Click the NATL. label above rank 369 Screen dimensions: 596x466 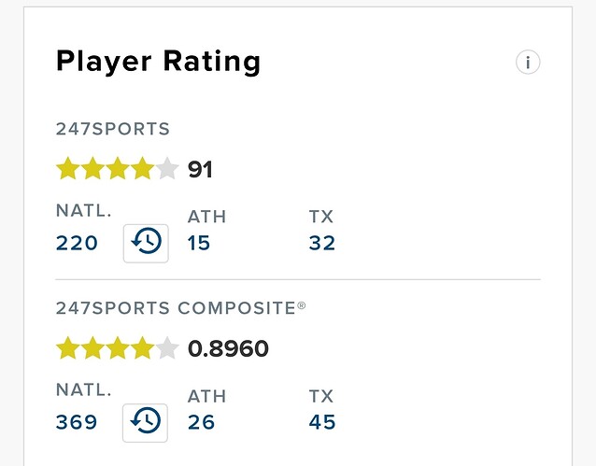[84, 389]
